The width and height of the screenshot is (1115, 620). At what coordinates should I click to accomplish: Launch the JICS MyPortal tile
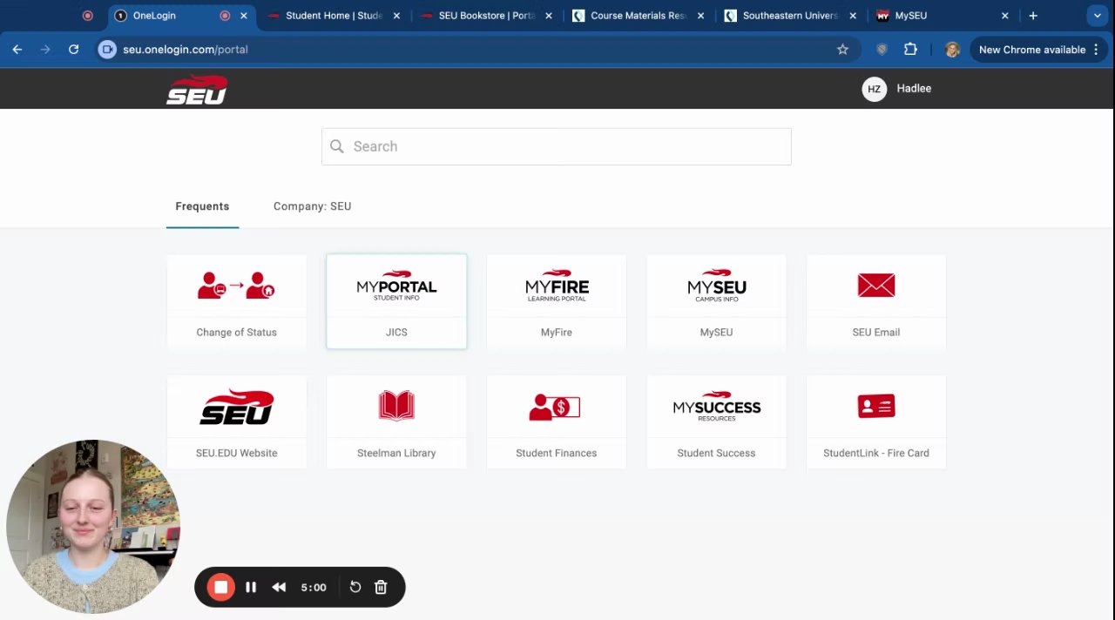pos(396,301)
